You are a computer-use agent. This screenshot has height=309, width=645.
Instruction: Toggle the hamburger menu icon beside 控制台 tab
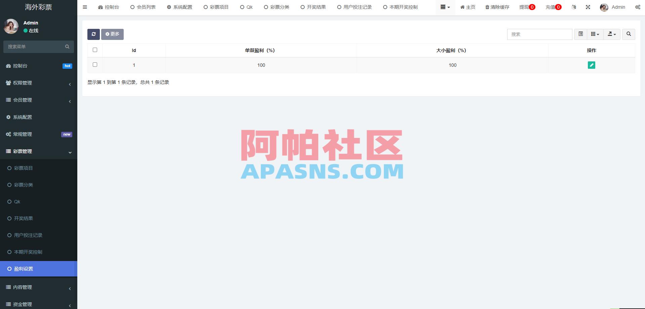point(84,7)
